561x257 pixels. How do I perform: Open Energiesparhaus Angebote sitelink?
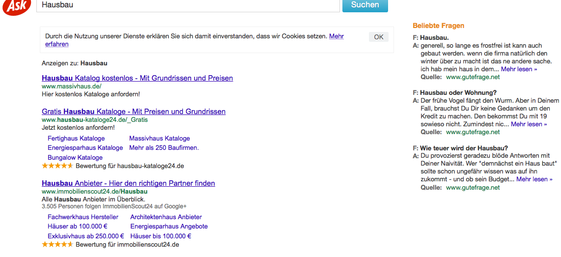[x=169, y=226]
